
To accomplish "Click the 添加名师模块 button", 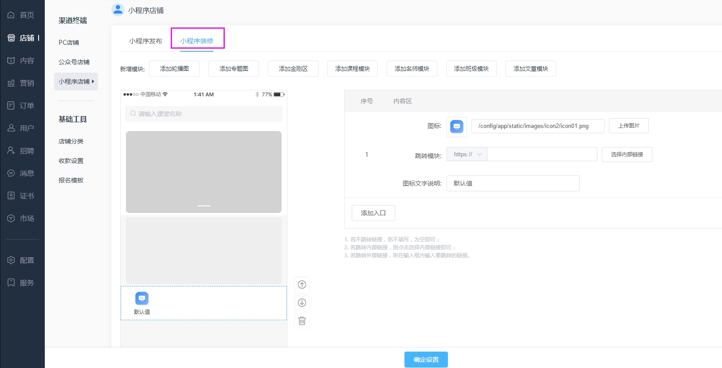I will 412,69.
